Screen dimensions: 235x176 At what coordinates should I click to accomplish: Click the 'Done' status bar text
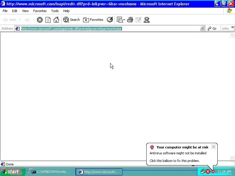point(10,164)
